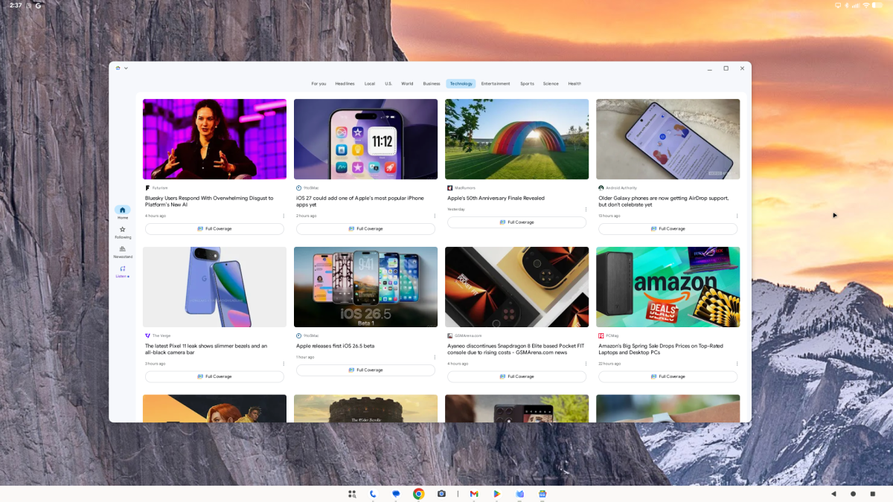
Task: Open the overflow menu on the iOS 27 story
Action: coord(435,215)
